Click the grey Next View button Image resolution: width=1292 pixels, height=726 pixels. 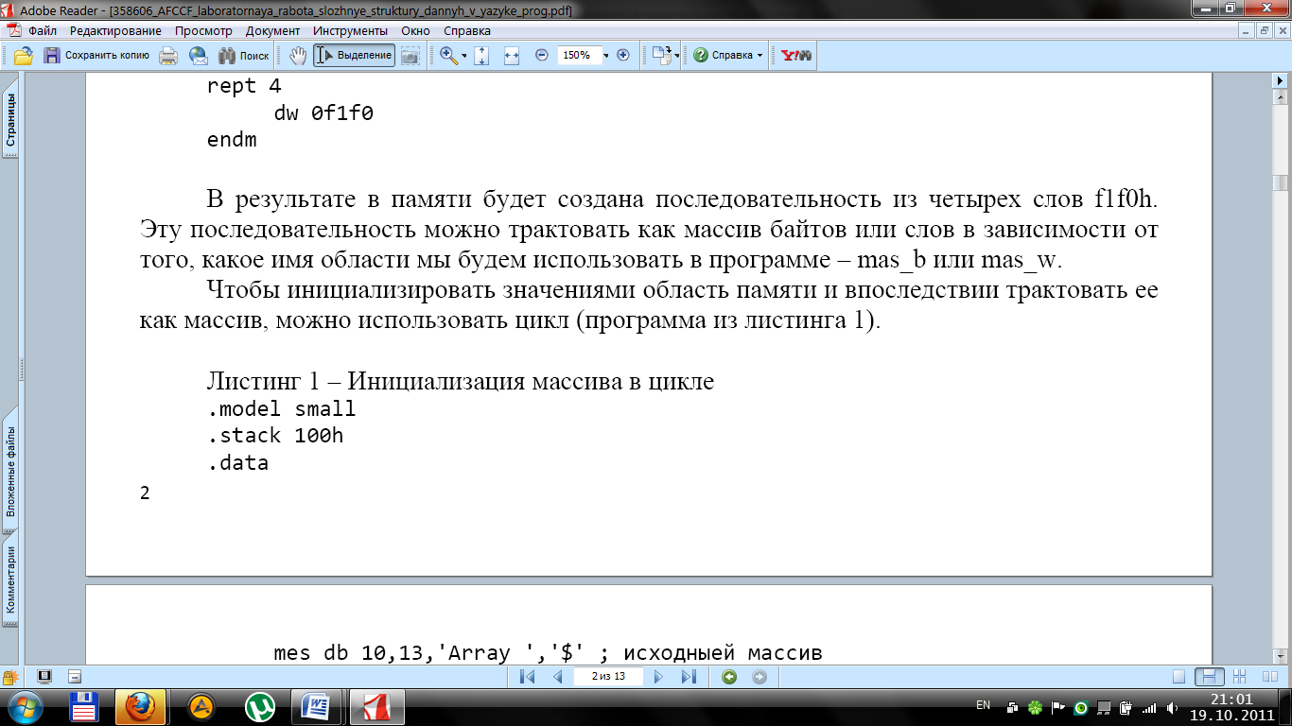(759, 677)
